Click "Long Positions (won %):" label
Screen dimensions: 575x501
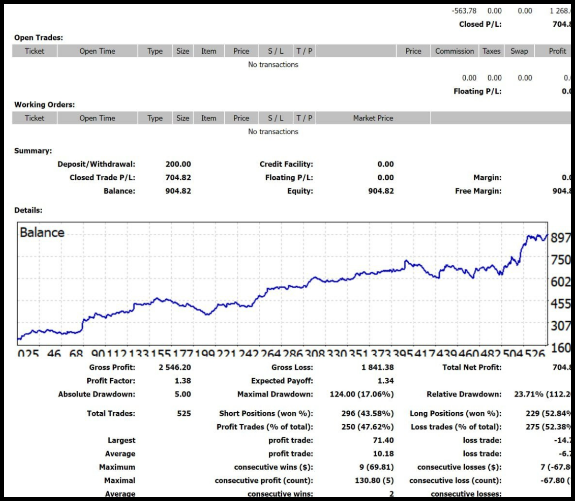(x=456, y=413)
